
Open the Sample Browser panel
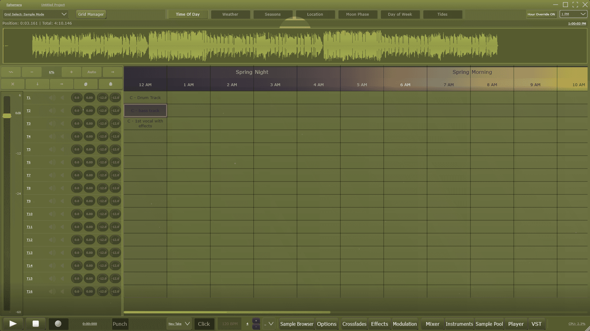[x=296, y=324]
